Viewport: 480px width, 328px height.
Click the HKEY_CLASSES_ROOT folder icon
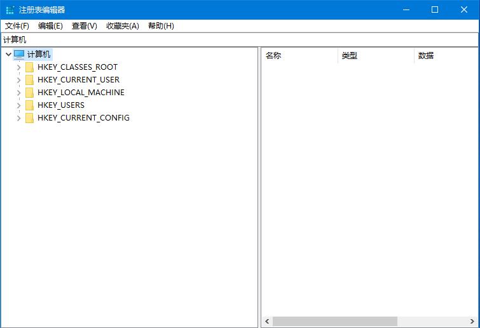[x=29, y=67]
